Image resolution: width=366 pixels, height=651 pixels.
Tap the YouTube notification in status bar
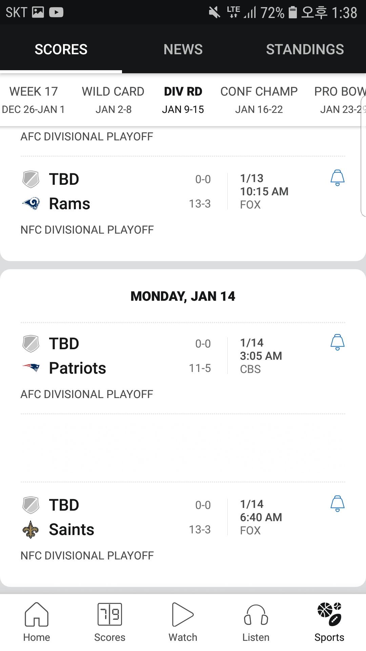coord(56,13)
